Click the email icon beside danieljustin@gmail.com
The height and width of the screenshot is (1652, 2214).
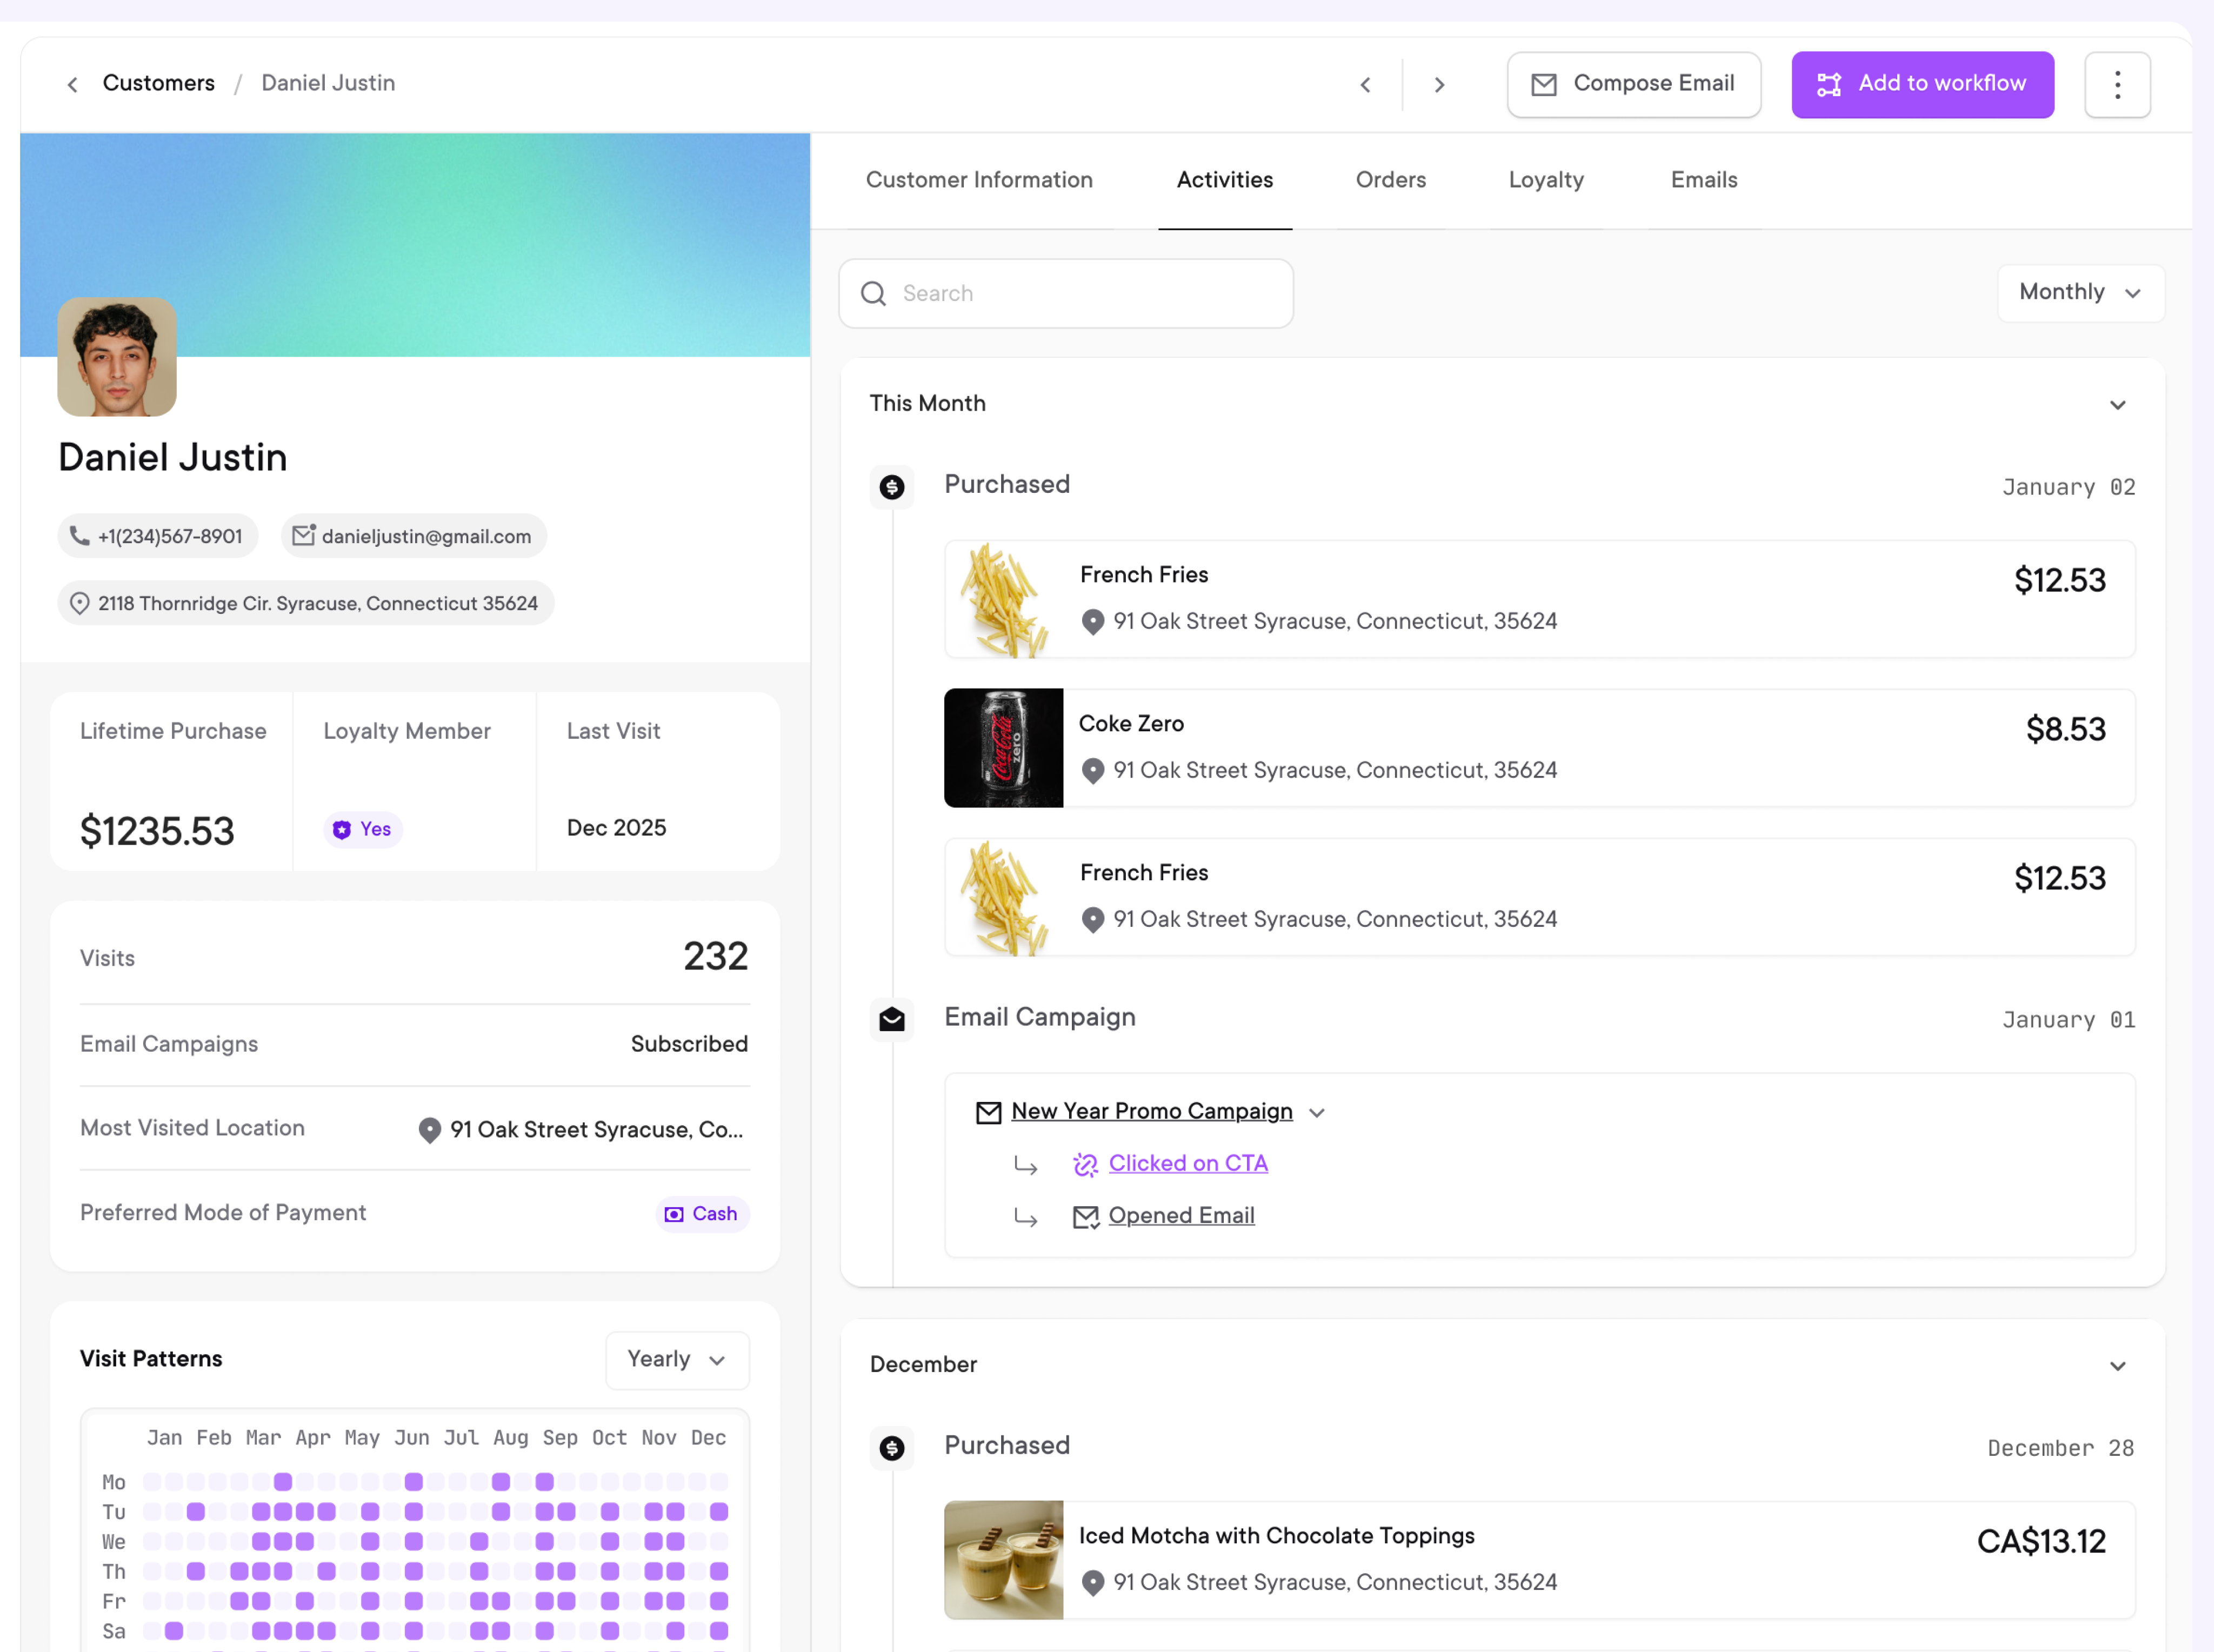click(x=303, y=536)
